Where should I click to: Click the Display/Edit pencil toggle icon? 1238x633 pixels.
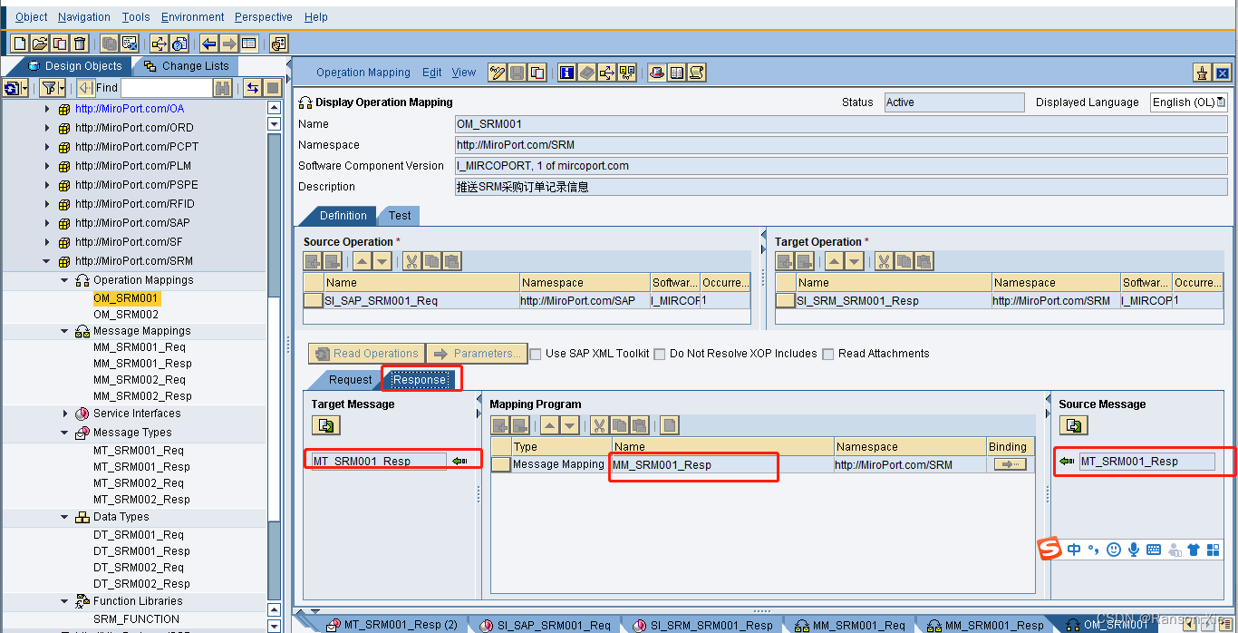(496, 73)
